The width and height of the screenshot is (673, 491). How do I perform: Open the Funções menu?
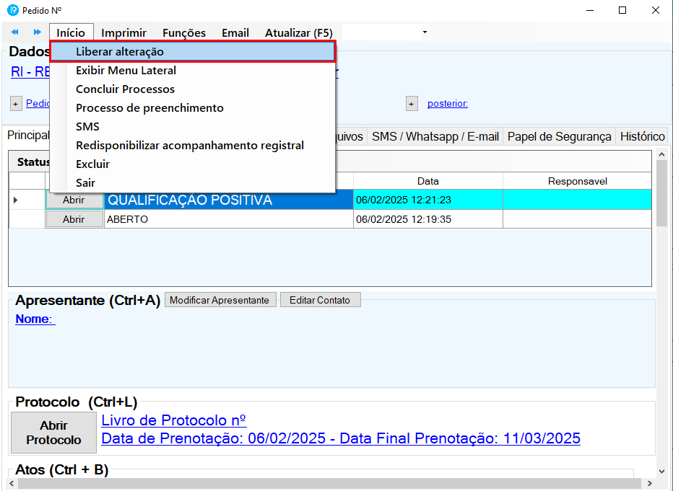point(184,32)
